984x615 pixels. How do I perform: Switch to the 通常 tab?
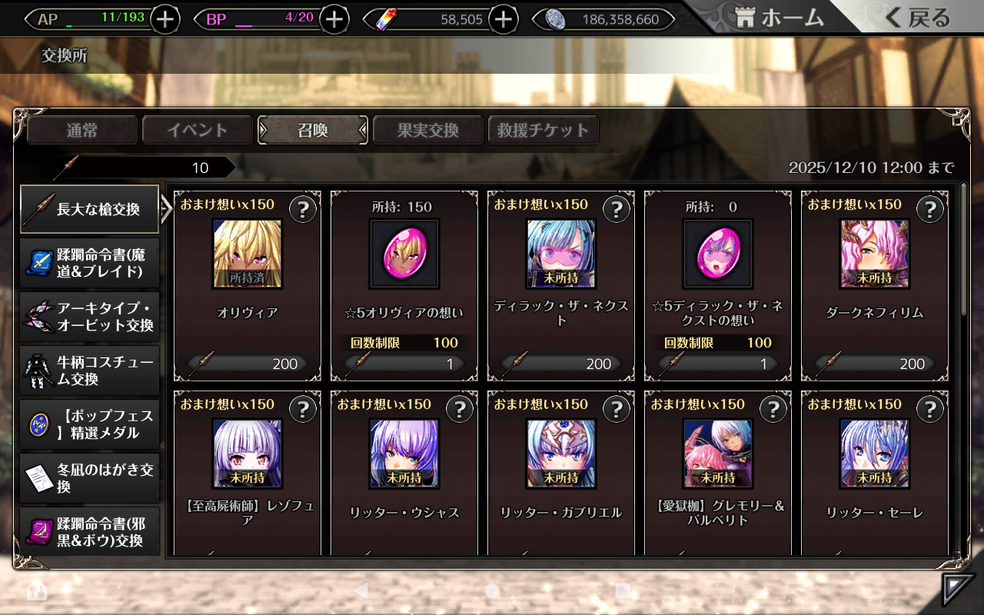pyautogui.click(x=82, y=130)
